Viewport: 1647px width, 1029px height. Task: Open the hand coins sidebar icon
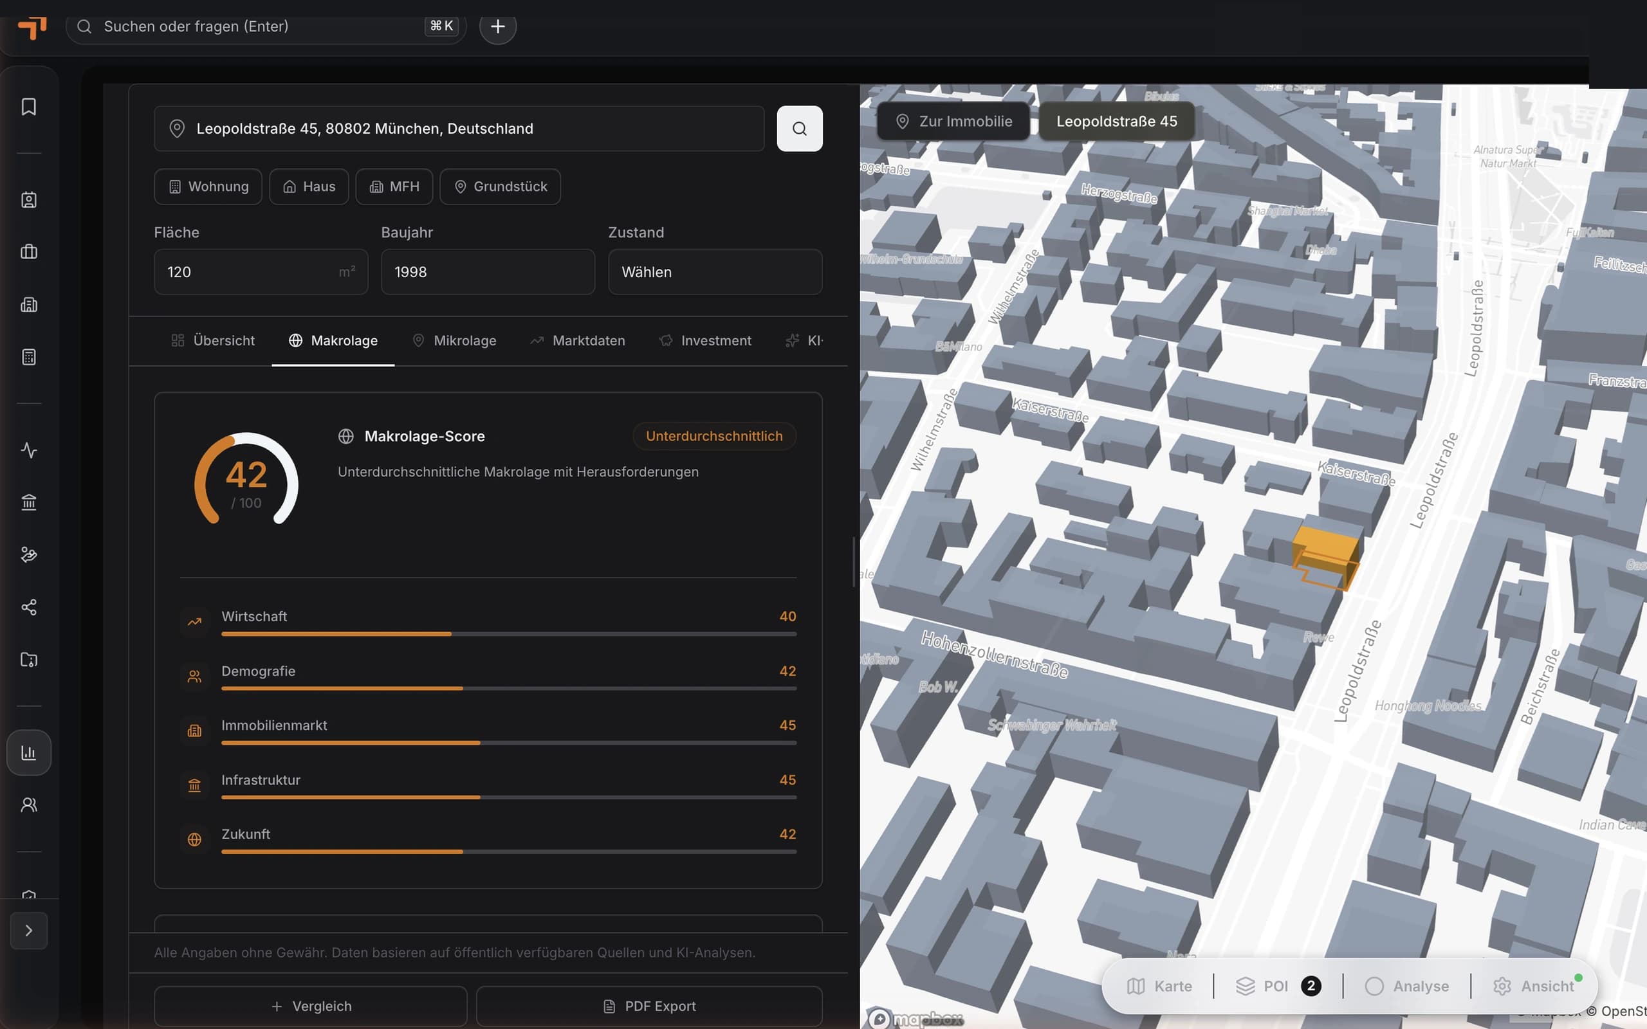(x=28, y=554)
